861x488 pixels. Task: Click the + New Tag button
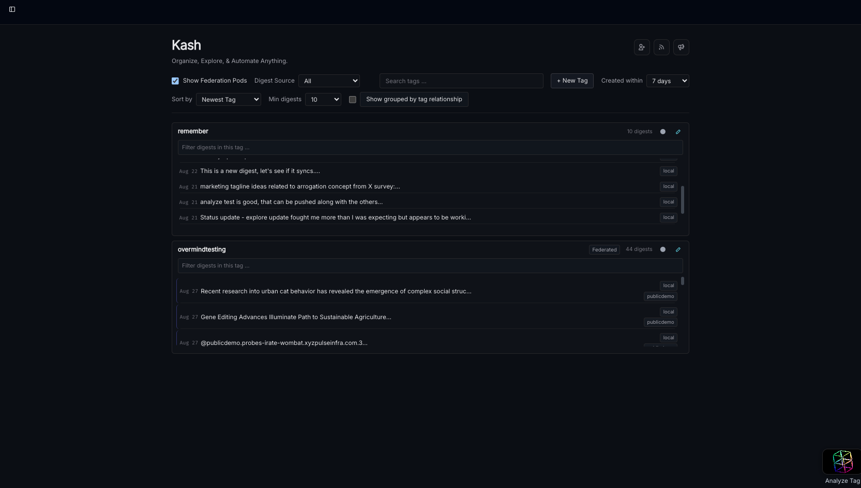click(x=572, y=81)
